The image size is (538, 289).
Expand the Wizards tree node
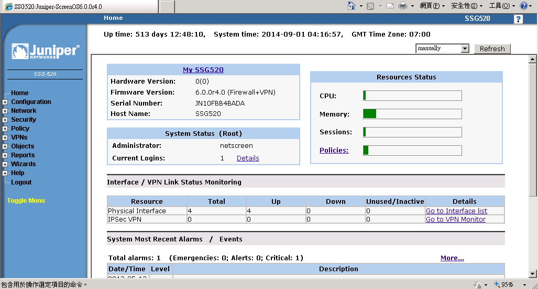pos(5,165)
